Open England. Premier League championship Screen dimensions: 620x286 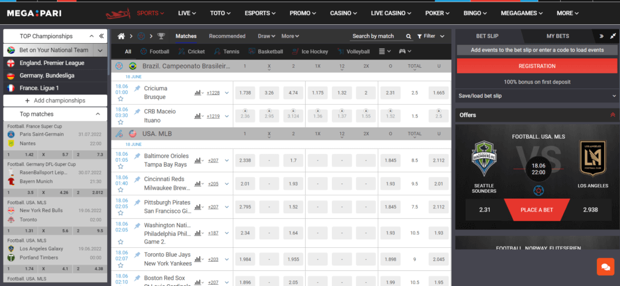[x=55, y=63]
